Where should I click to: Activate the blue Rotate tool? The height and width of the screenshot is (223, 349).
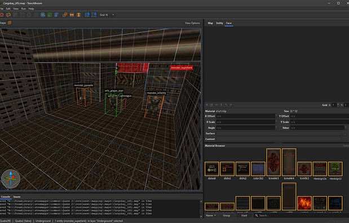tap(43, 15)
